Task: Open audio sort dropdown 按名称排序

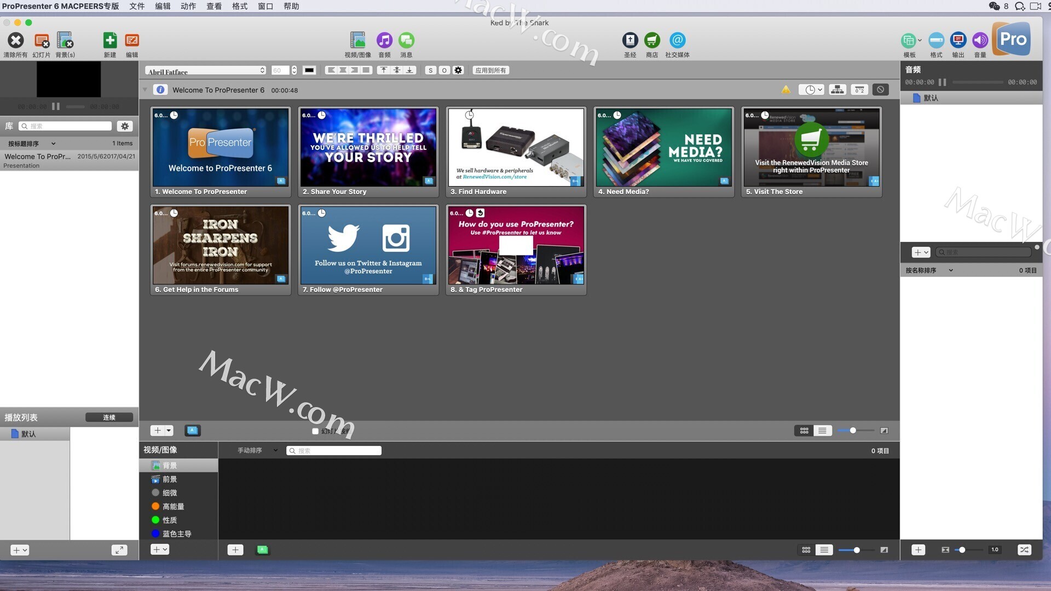Action: tap(929, 270)
